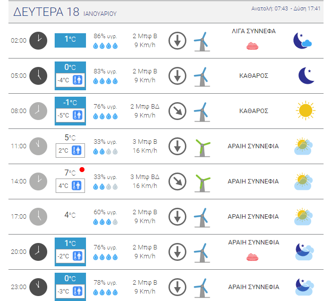
Task: Click the 1°C temperature box at 02:00
Action: (70, 40)
